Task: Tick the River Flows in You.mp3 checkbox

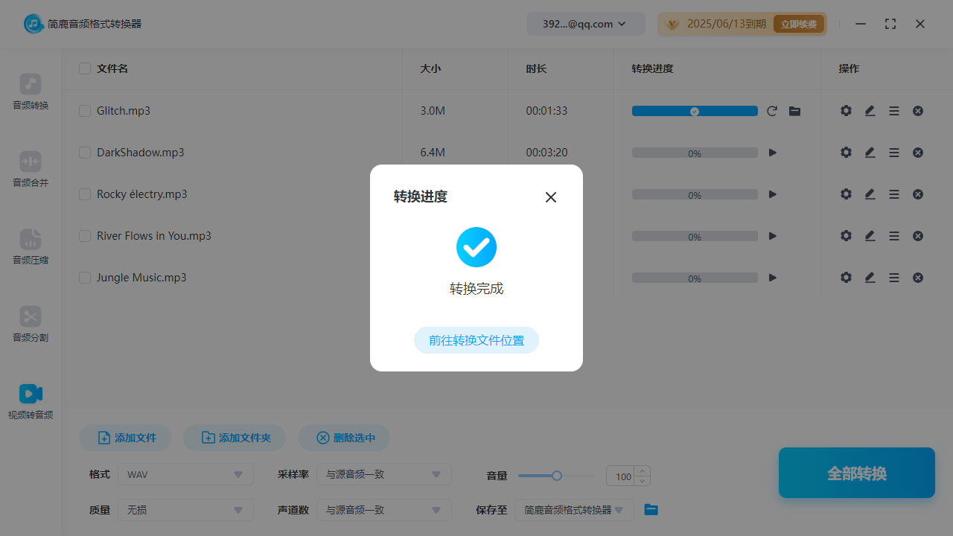Action: point(85,236)
